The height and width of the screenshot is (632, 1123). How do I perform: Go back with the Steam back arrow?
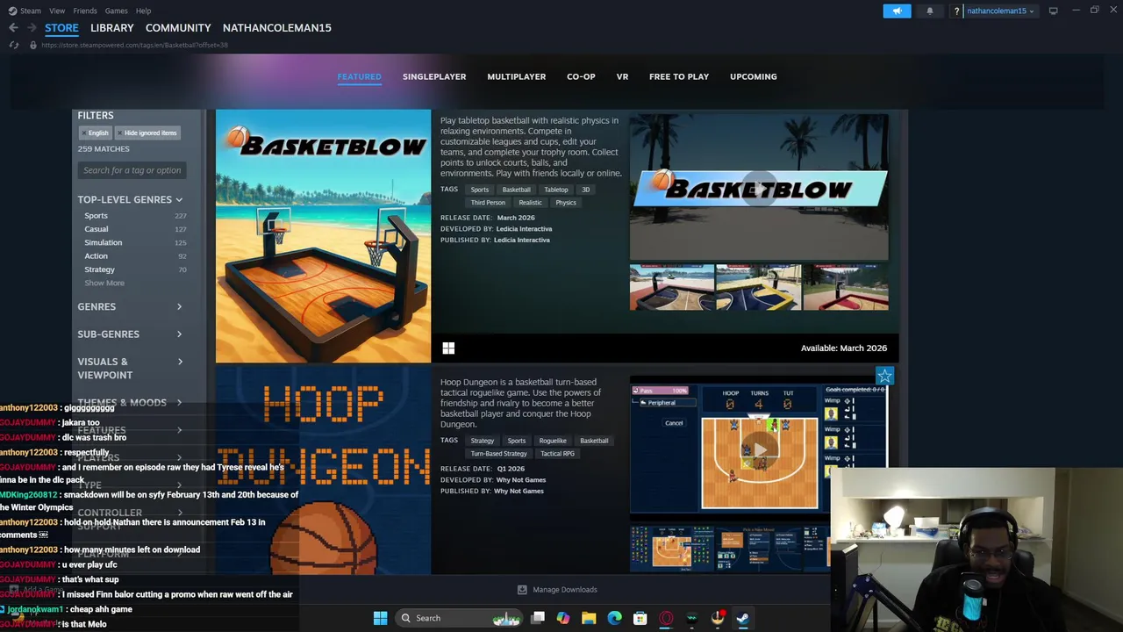click(13, 28)
